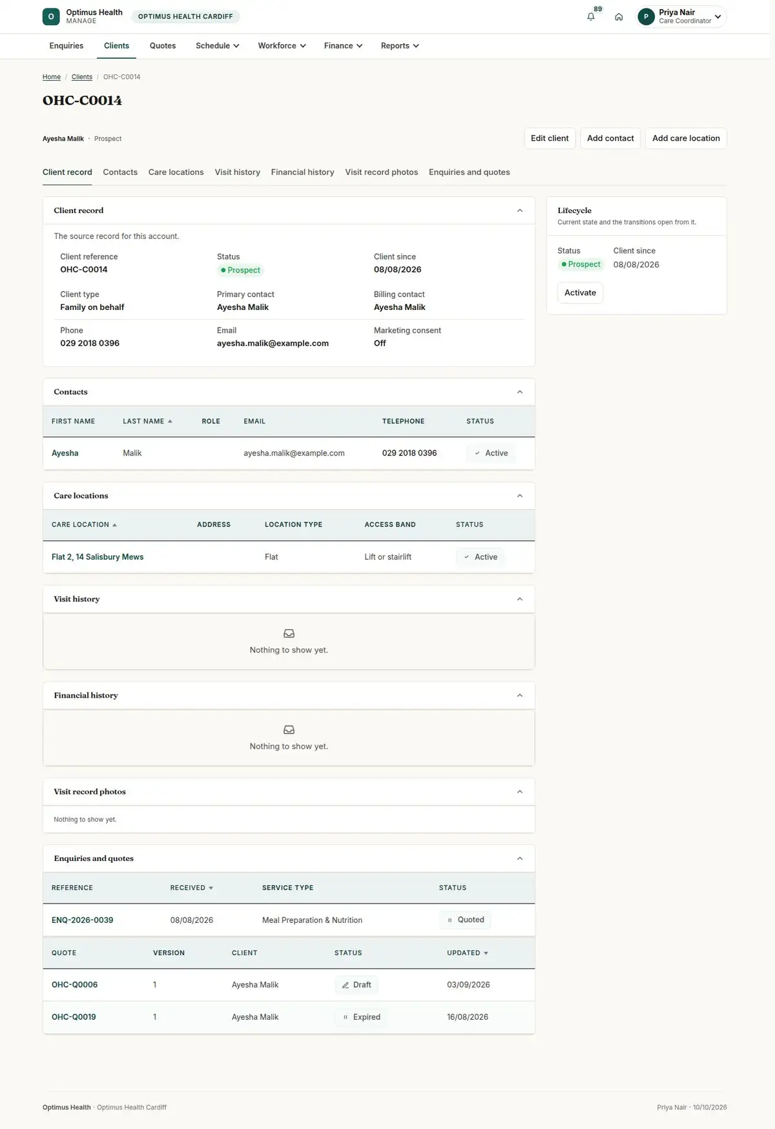Switch to the Contacts tab

(120, 172)
